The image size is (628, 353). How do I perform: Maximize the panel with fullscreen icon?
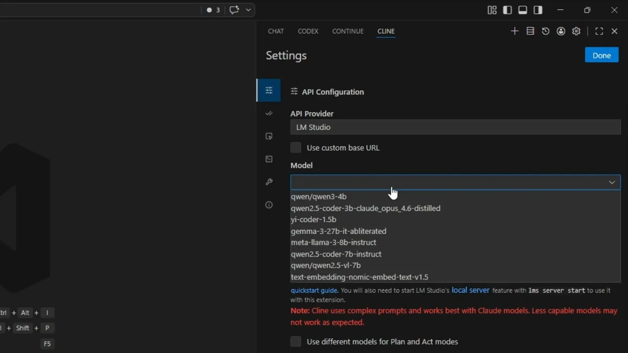[x=599, y=31]
